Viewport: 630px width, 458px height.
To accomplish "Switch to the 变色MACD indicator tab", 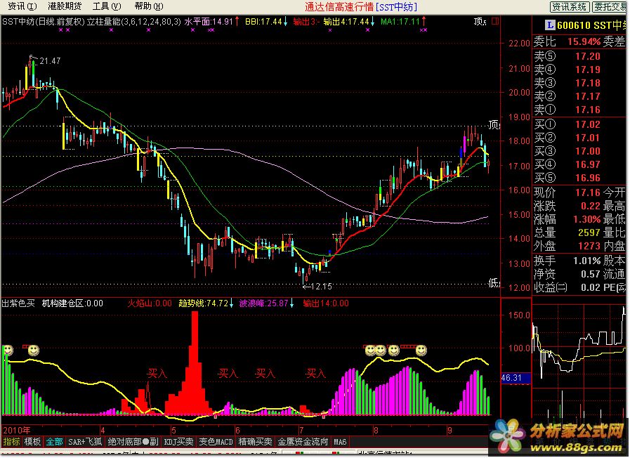I will (x=216, y=442).
